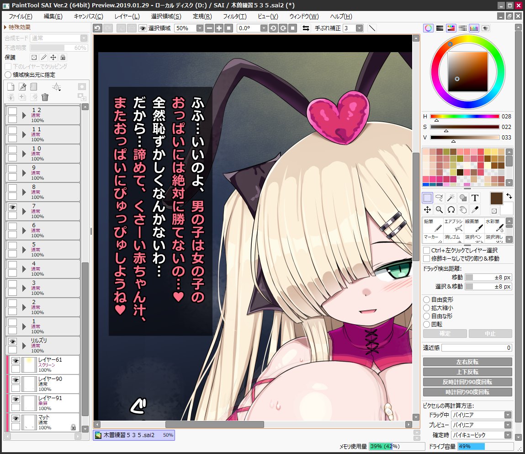Create a new layer

[x=11, y=87]
